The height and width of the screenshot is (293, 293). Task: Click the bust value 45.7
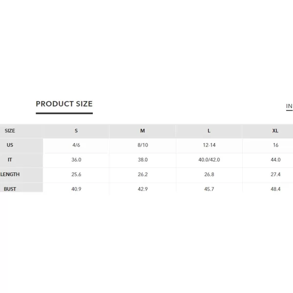(209, 189)
